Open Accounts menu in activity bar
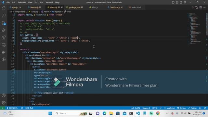 tap(4, 95)
